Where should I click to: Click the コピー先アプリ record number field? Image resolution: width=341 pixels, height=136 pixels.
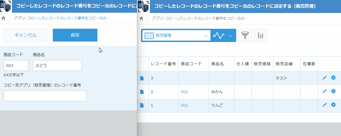tap(45, 96)
